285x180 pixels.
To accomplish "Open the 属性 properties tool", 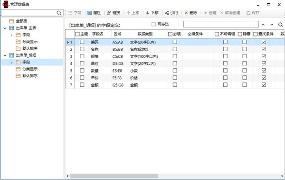I will point(94,13).
